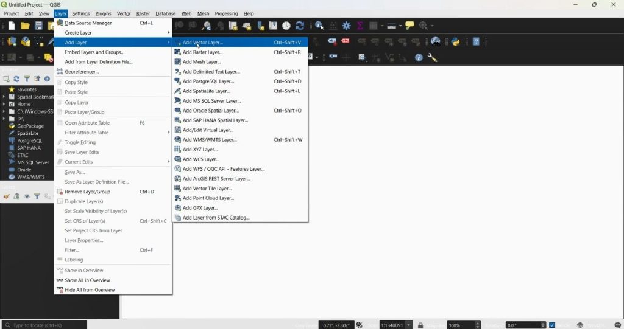The width and height of the screenshot is (624, 329).
Task: Click the Add Group icon in Layers panel
Action: (x=16, y=196)
